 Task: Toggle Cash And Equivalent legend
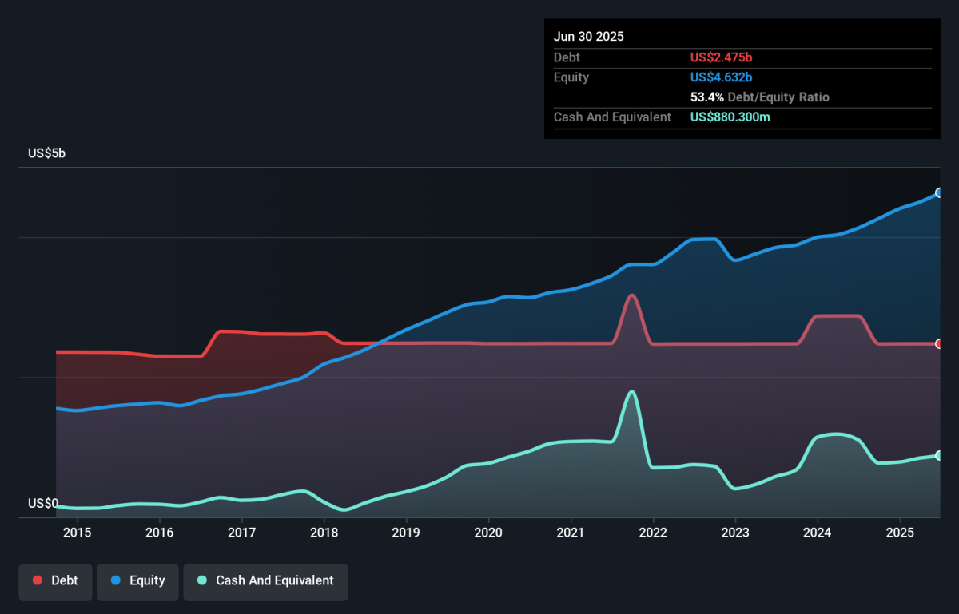[265, 580]
